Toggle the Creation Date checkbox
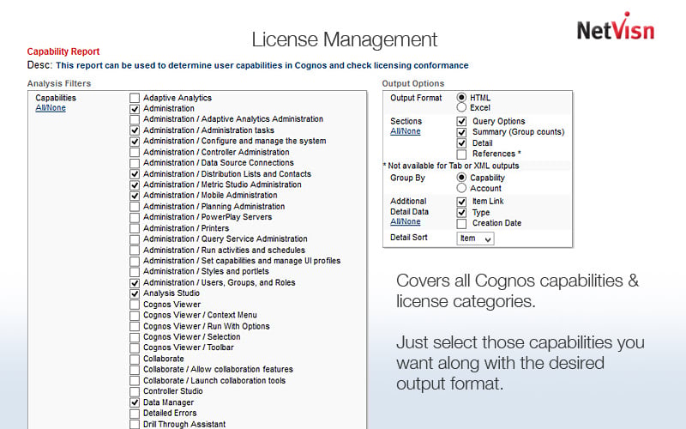 462,223
